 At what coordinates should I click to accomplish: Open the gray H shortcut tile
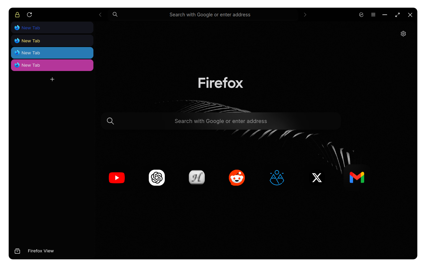pos(197,178)
